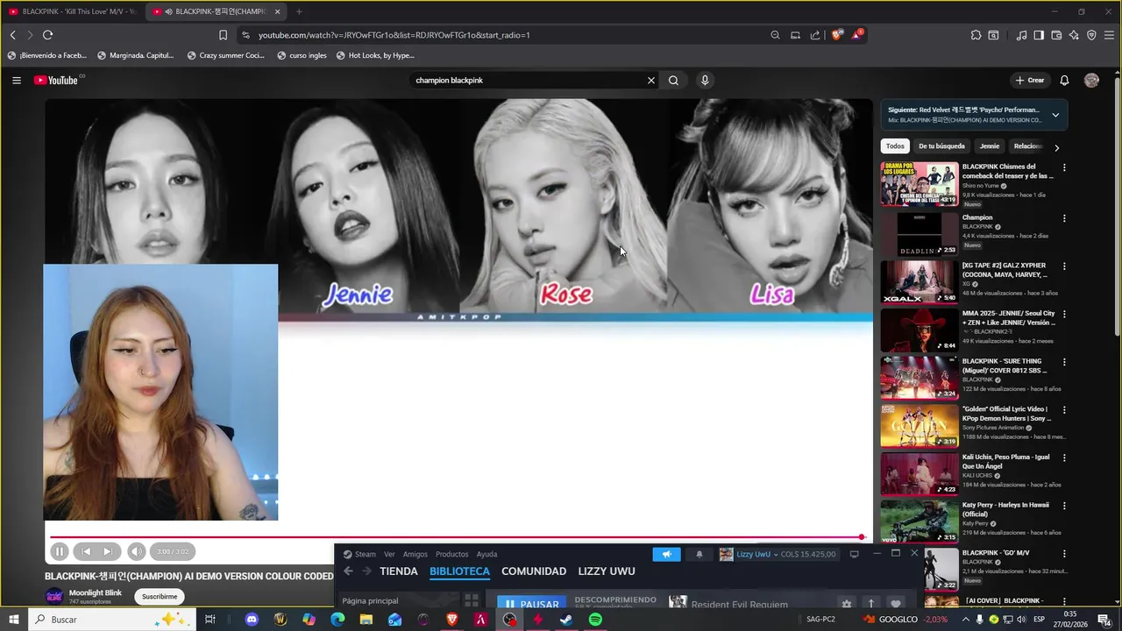Image resolution: width=1122 pixels, height=631 pixels.
Task: Bookmark this page in the address bar
Action: 223,35
